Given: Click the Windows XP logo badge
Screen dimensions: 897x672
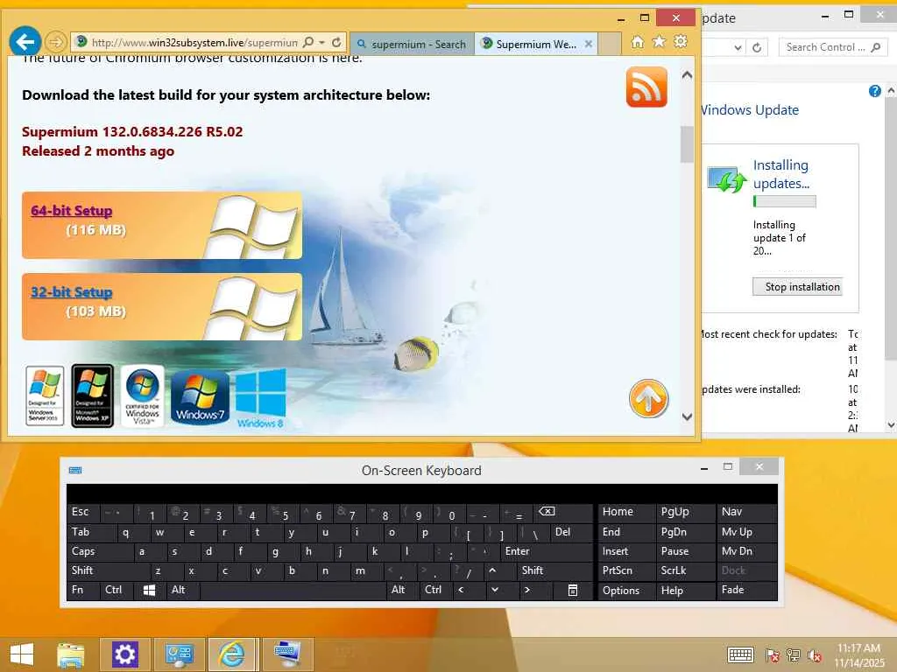Looking at the screenshot, I should (x=93, y=396).
